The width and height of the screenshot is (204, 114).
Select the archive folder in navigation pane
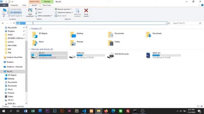point(11,42)
